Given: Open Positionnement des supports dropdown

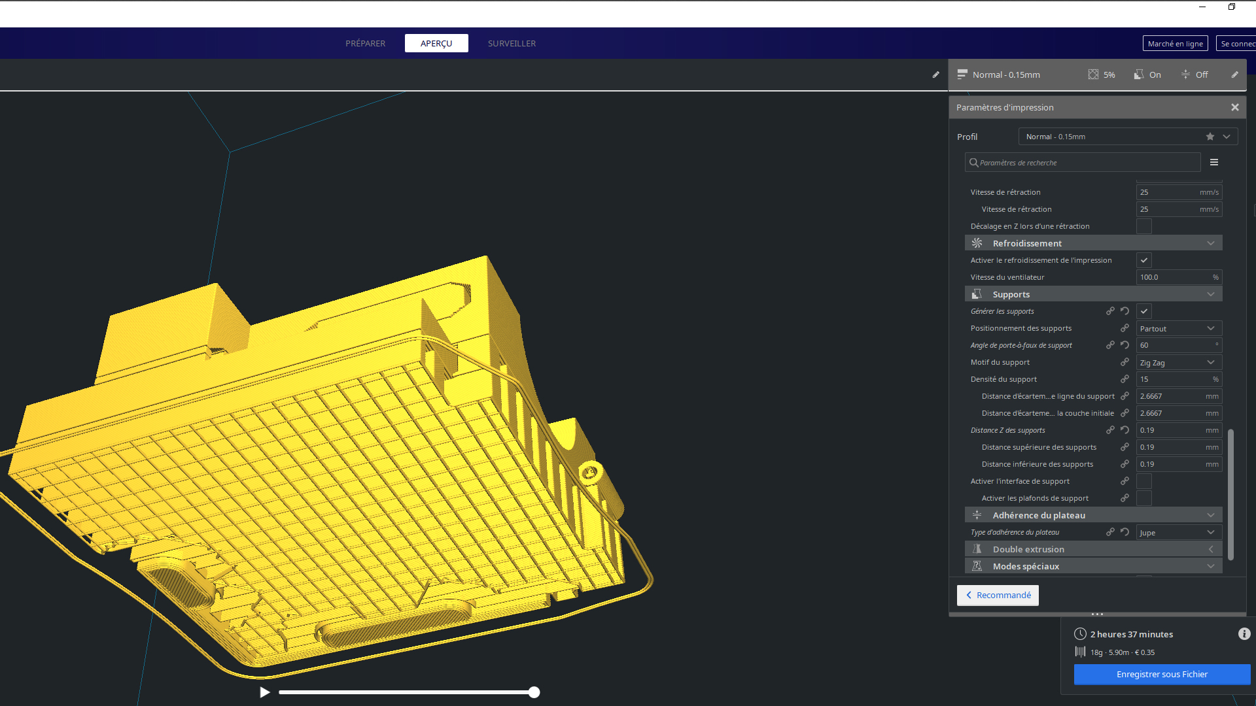Looking at the screenshot, I should [x=1178, y=329].
